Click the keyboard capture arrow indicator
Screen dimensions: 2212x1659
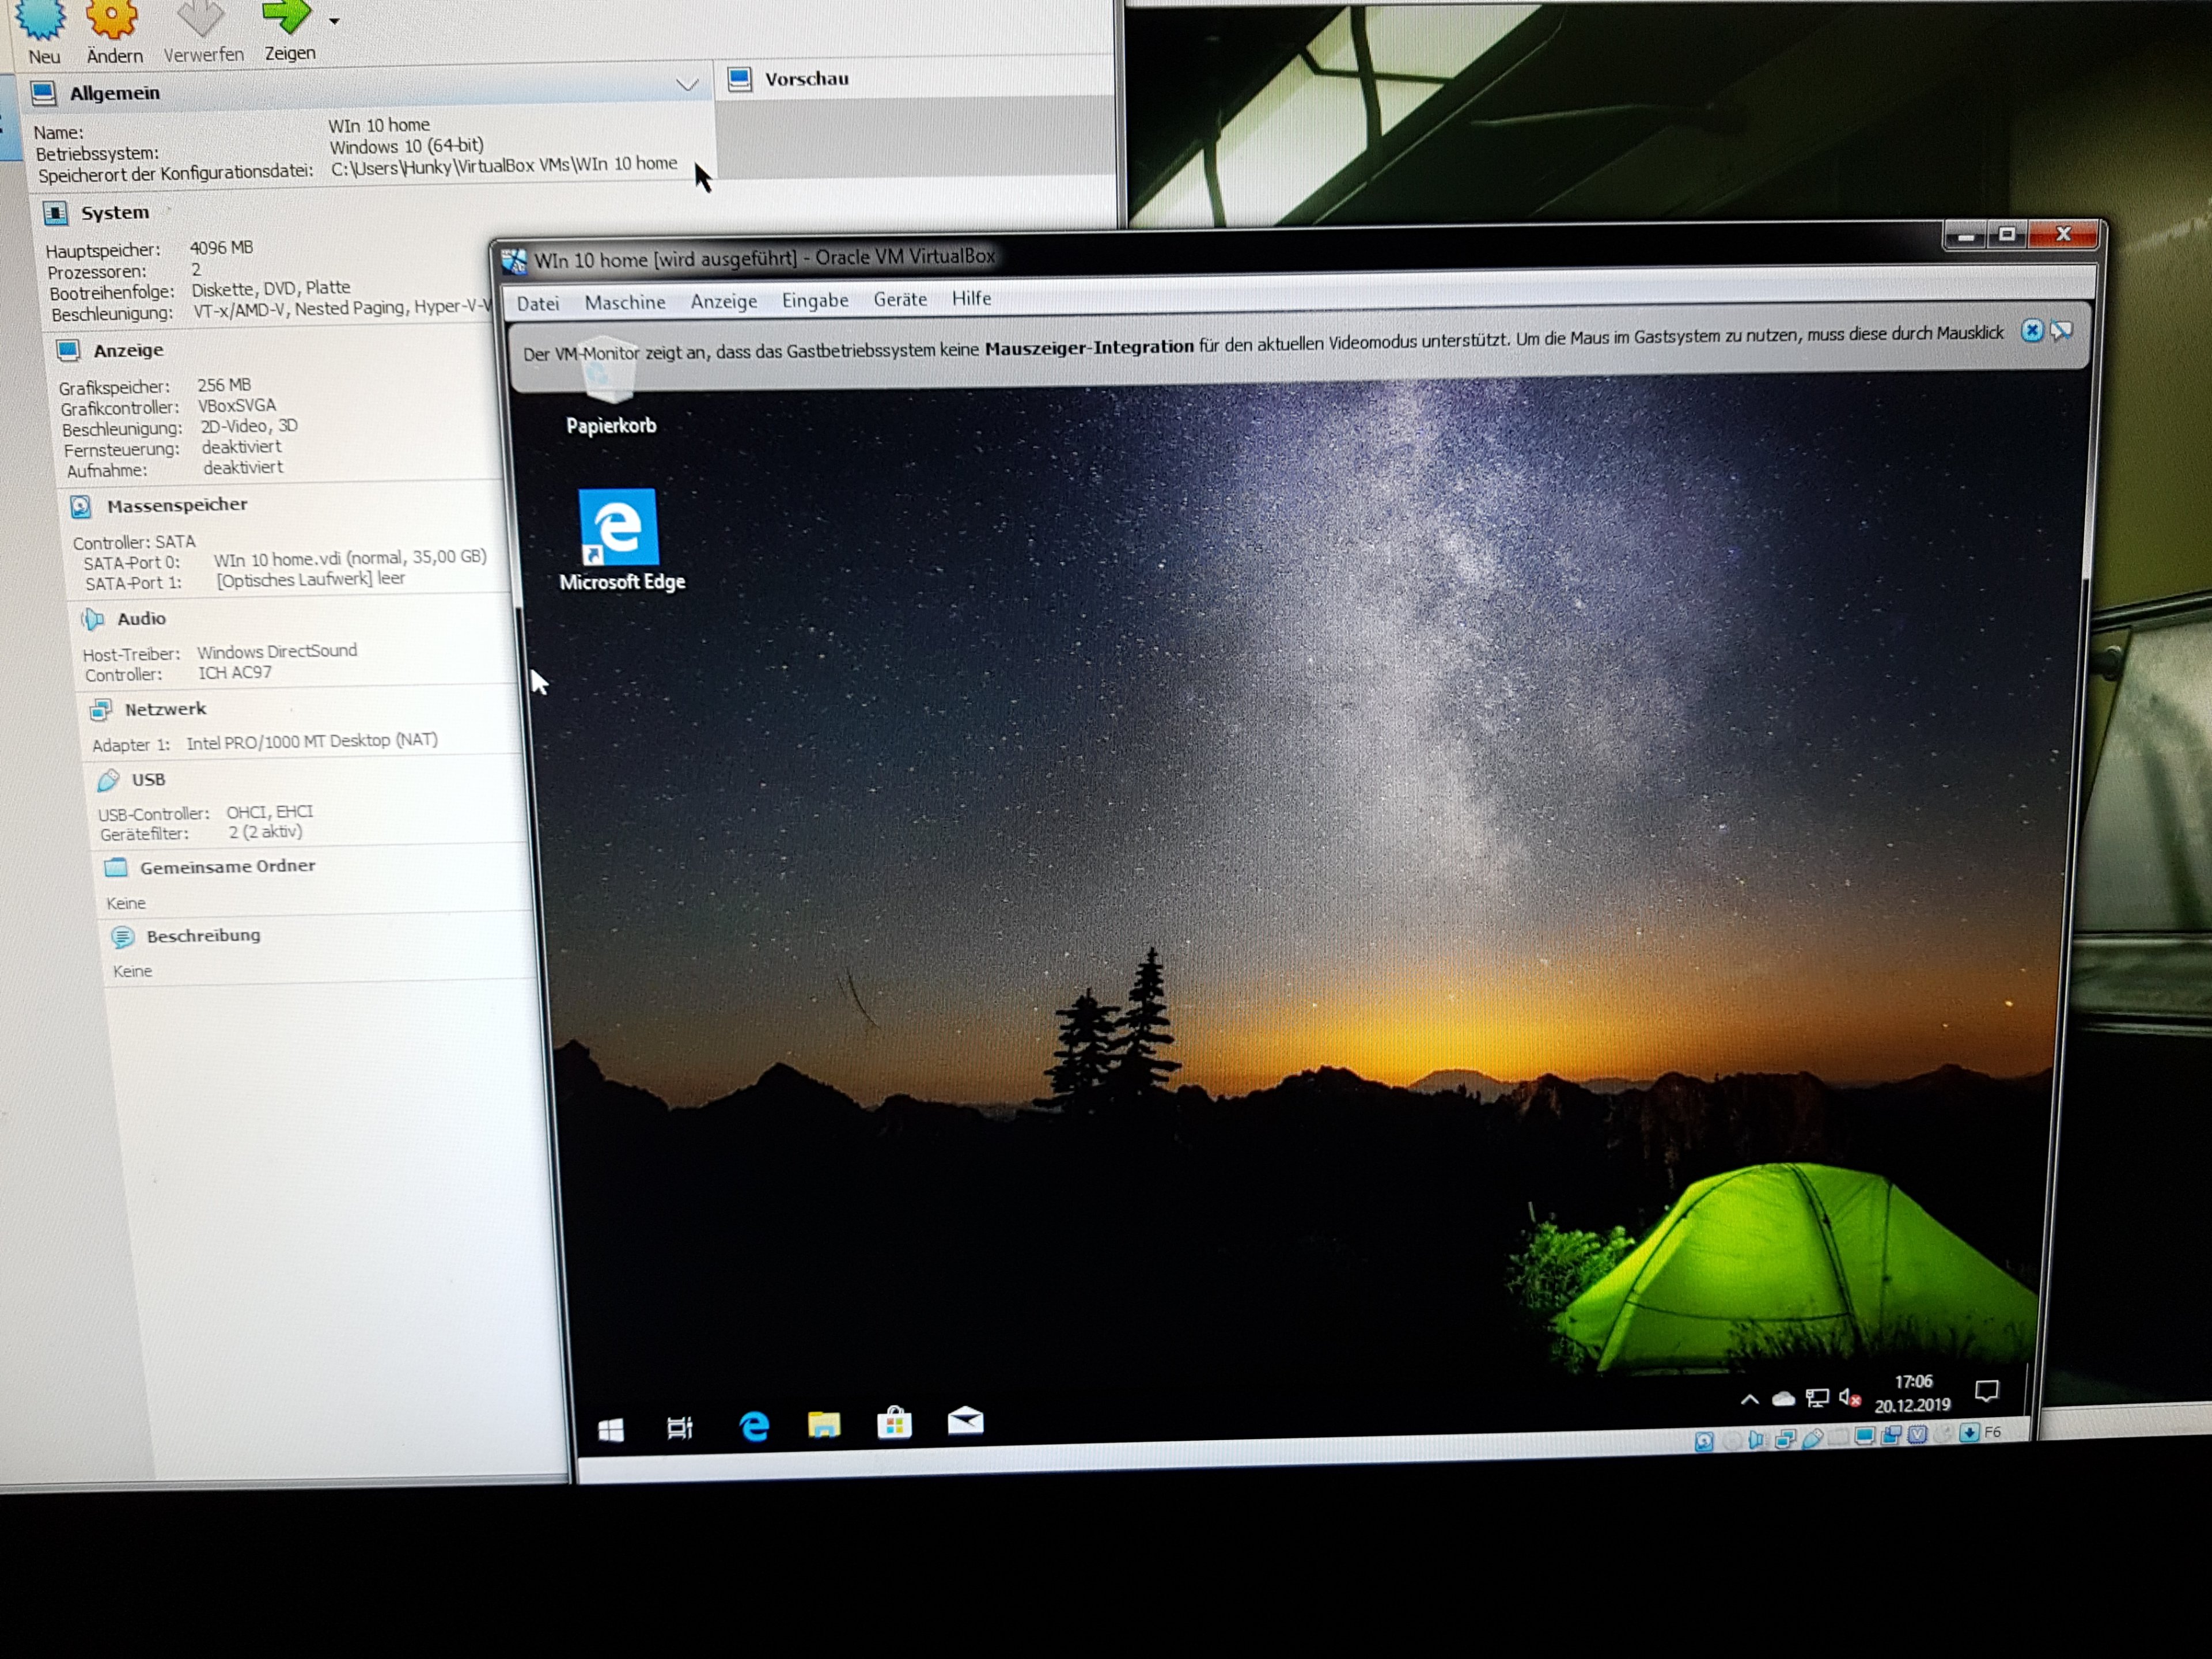(1969, 1433)
